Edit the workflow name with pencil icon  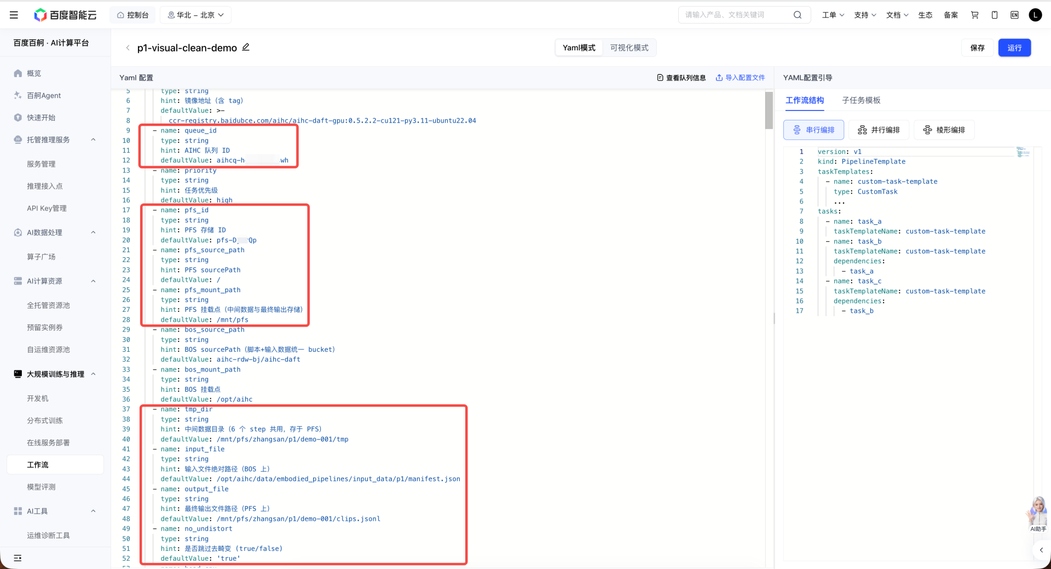(x=246, y=48)
